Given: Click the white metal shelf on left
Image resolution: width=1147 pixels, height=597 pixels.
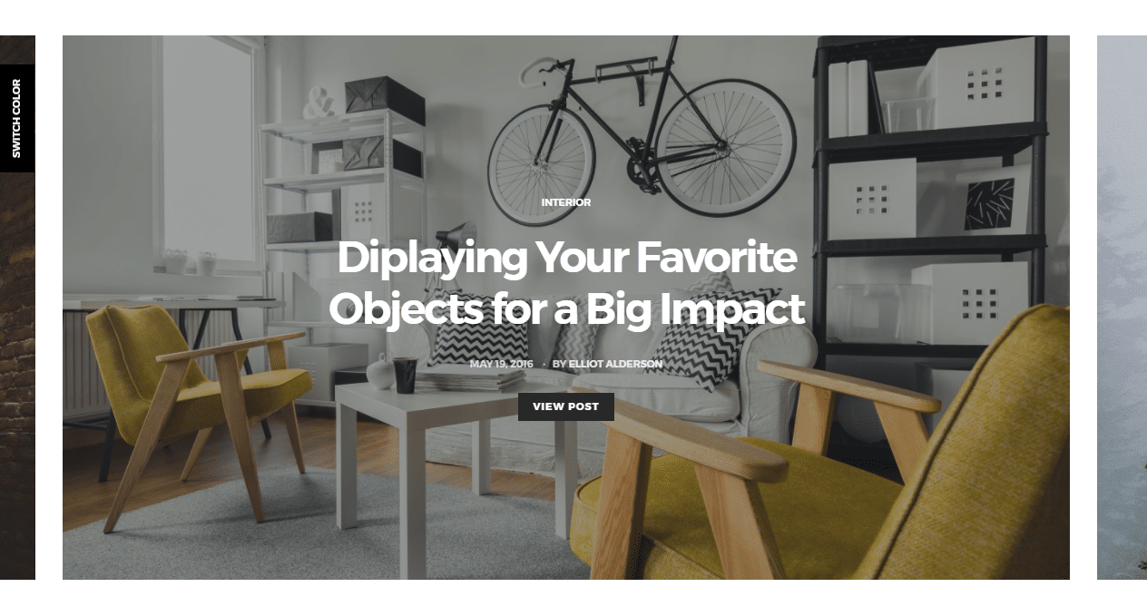Looking at the screenshot, I should pos(343,245).
